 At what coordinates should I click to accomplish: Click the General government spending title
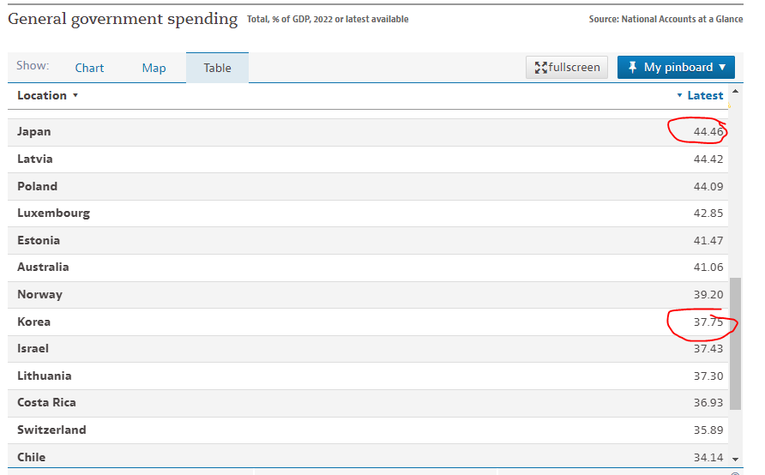pos(123,20)
